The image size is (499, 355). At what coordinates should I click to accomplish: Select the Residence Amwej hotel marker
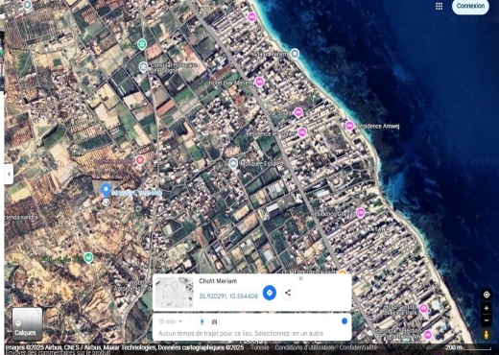point(349,126)
